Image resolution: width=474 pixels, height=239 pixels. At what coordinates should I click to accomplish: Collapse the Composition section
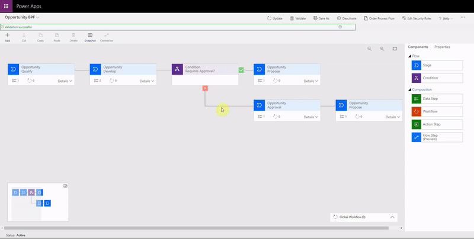[411, 89]
